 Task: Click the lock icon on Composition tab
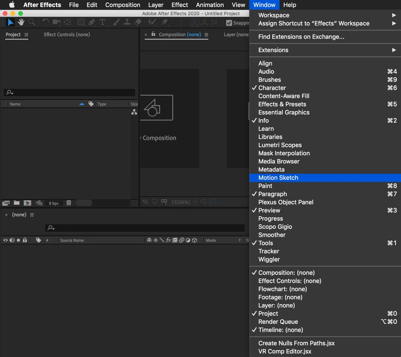coord(153,34)
